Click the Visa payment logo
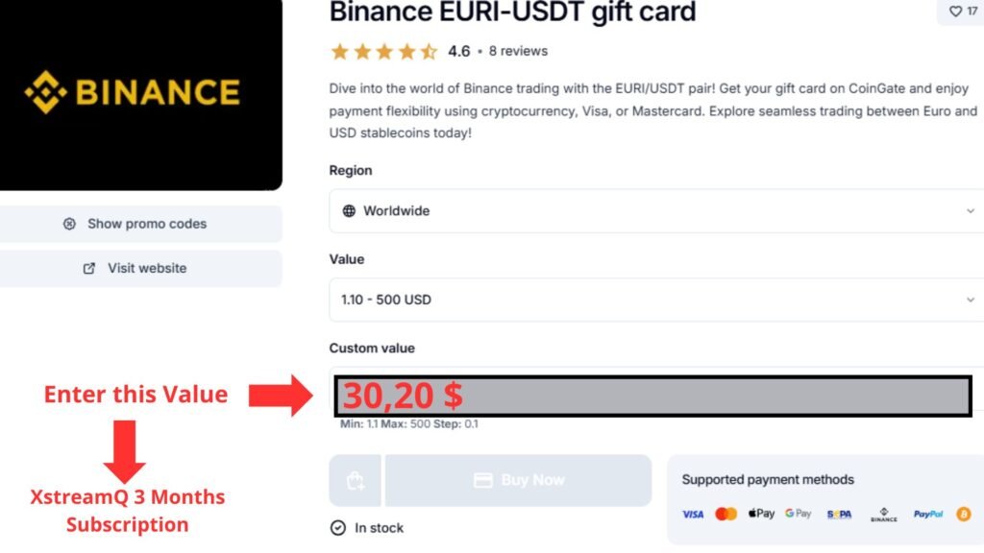This screenshot has width=984, height=553. point(693,515)
